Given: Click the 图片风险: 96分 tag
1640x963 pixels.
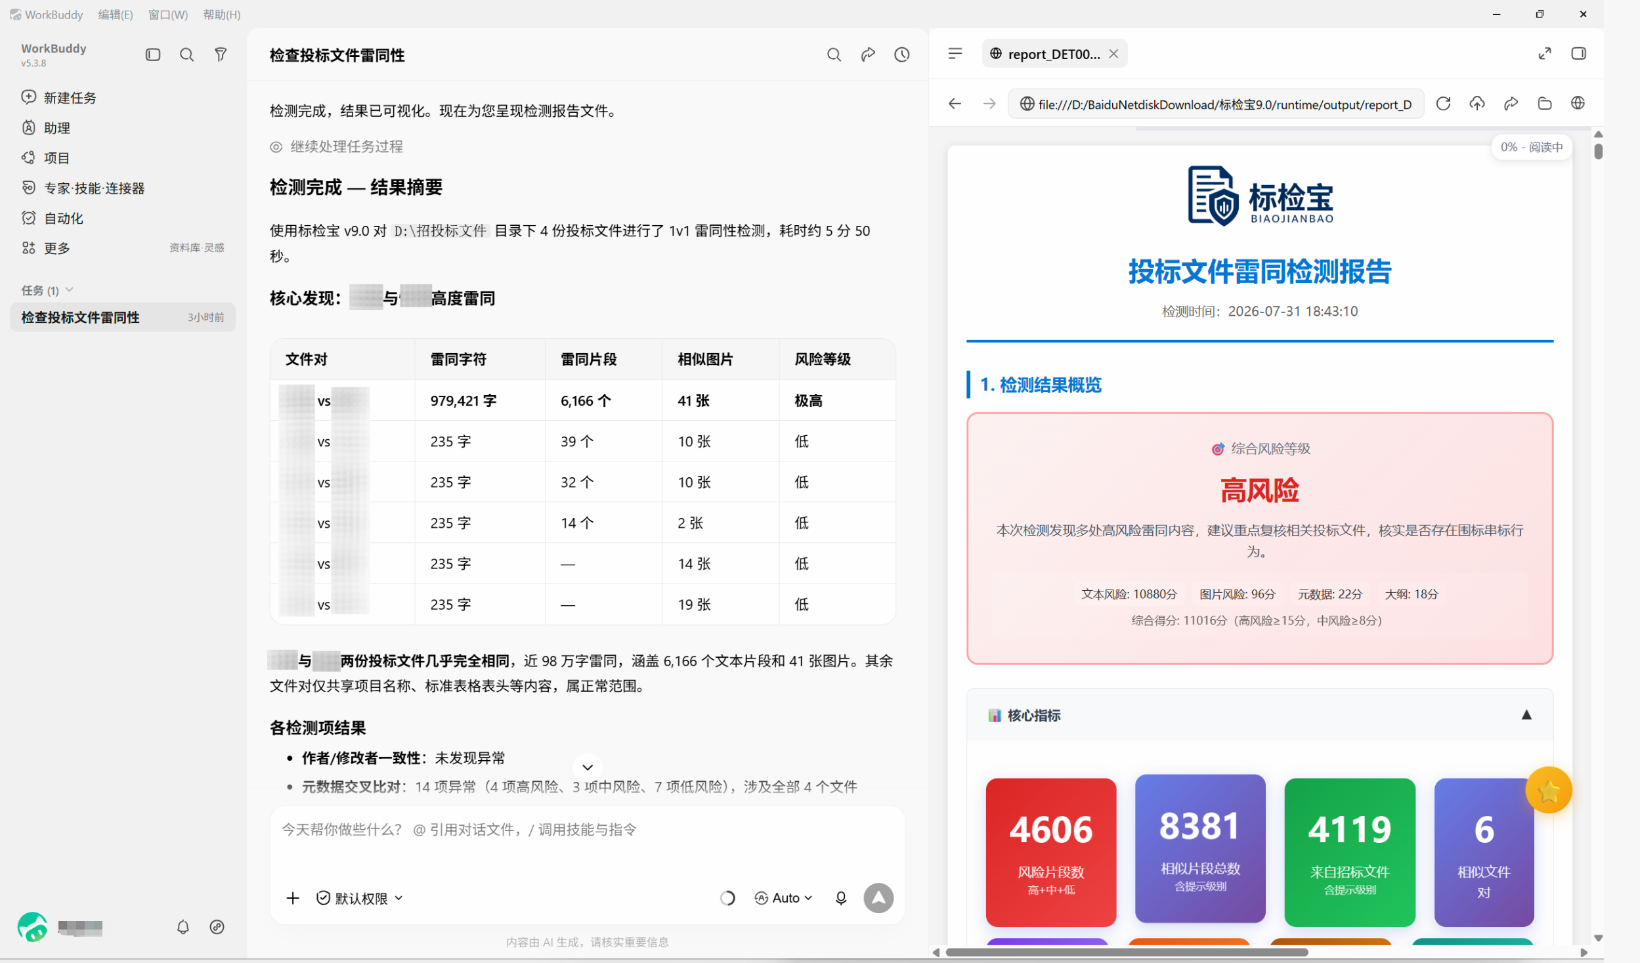Looking at the screenshot, I should click(1237, 594).
